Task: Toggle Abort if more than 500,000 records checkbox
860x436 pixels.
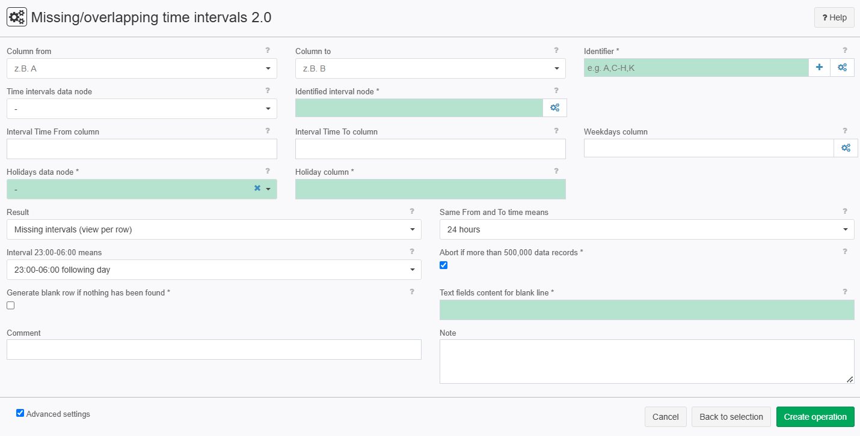Action: pos(444,265)
